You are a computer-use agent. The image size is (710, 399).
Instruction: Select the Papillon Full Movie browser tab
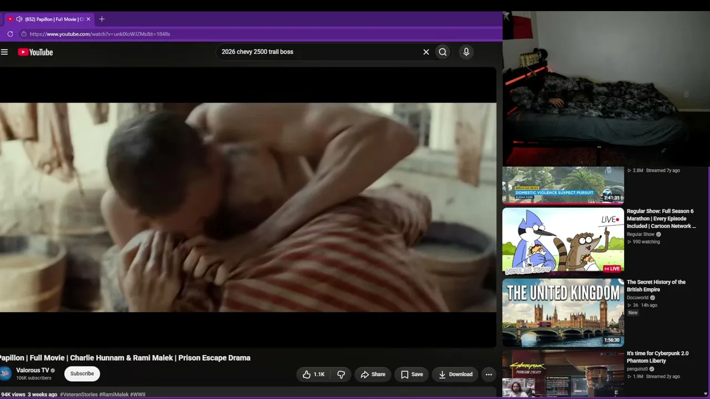(x=49, y=19)
